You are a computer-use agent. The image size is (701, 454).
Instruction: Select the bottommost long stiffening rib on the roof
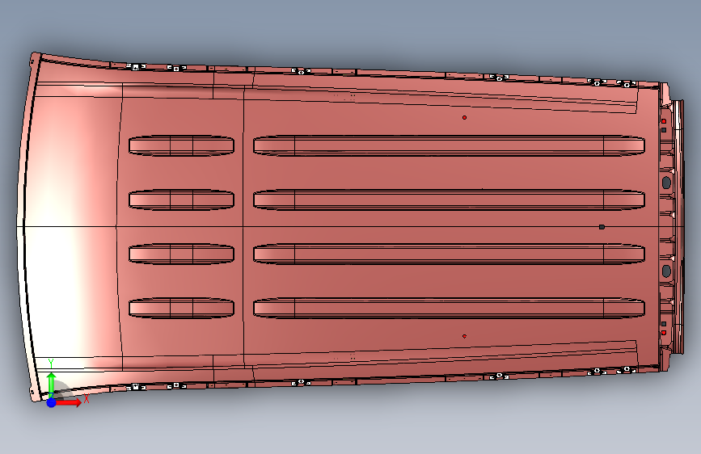[449, 309]
